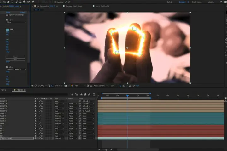Select the ellipse shape tool
Screen dimensions: 227x151
point(5,2)
